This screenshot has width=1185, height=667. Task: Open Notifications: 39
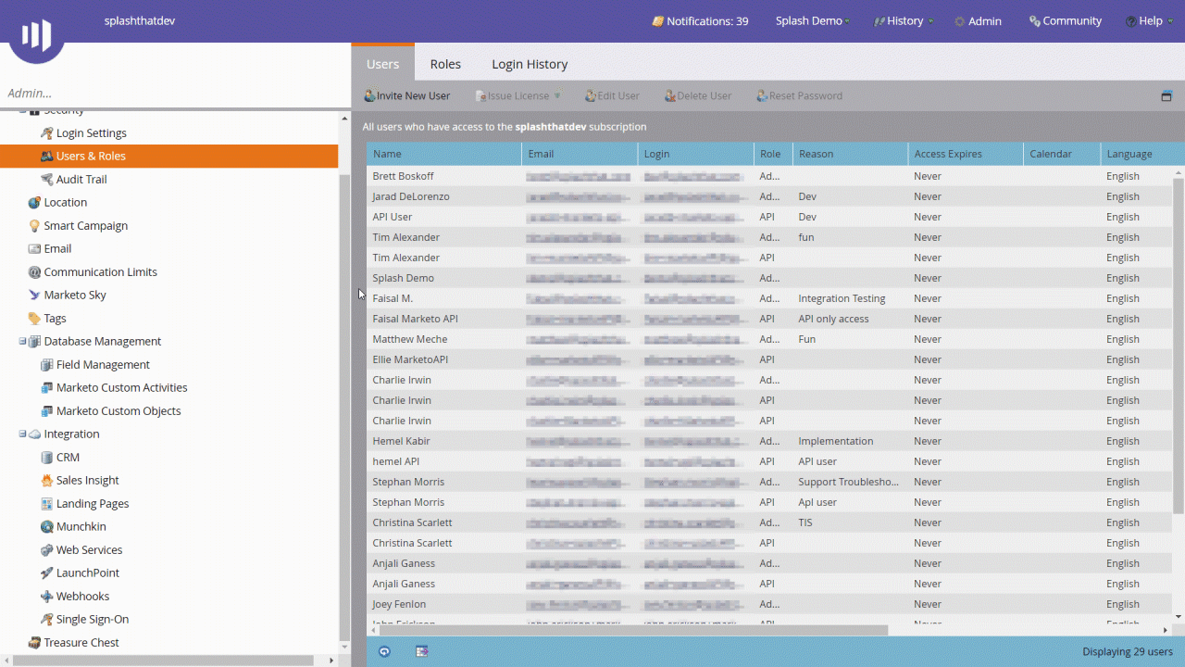700,21
